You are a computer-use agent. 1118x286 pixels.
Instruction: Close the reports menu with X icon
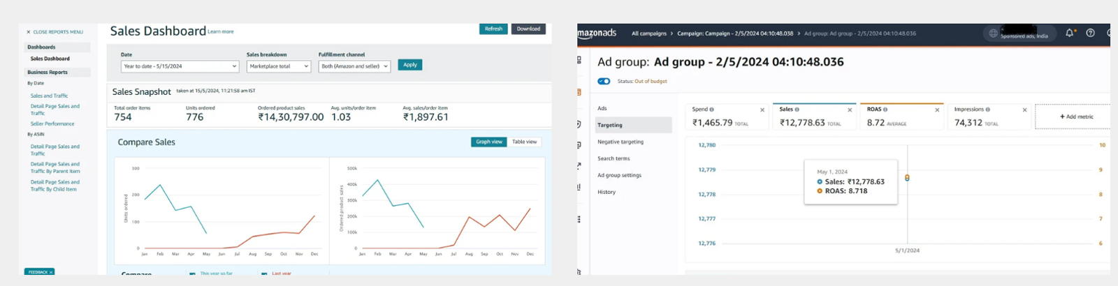coord(29,32)
